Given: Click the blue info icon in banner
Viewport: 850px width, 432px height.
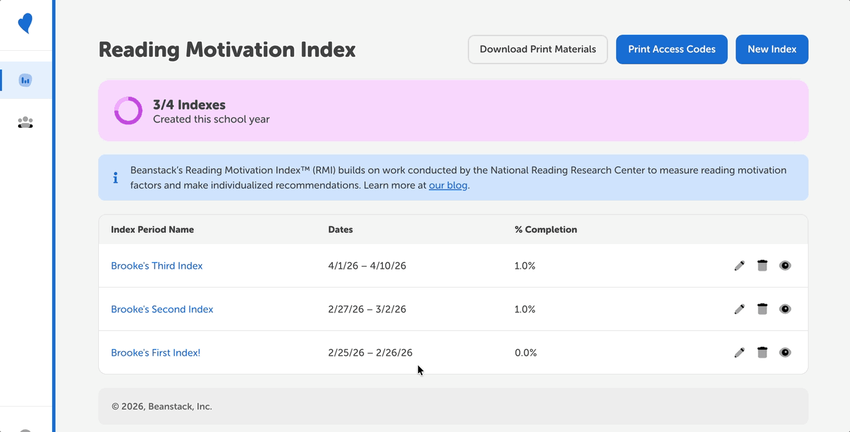Looking at the screenshot, I should 116,178.
